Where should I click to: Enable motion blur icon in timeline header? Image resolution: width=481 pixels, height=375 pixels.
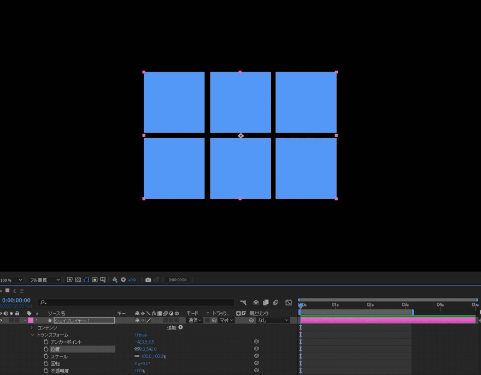(x=276, y=302)
